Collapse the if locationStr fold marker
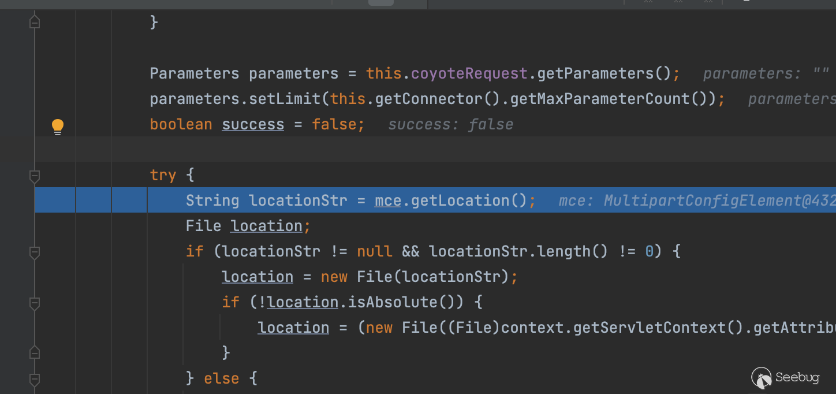 coord(35,252)
